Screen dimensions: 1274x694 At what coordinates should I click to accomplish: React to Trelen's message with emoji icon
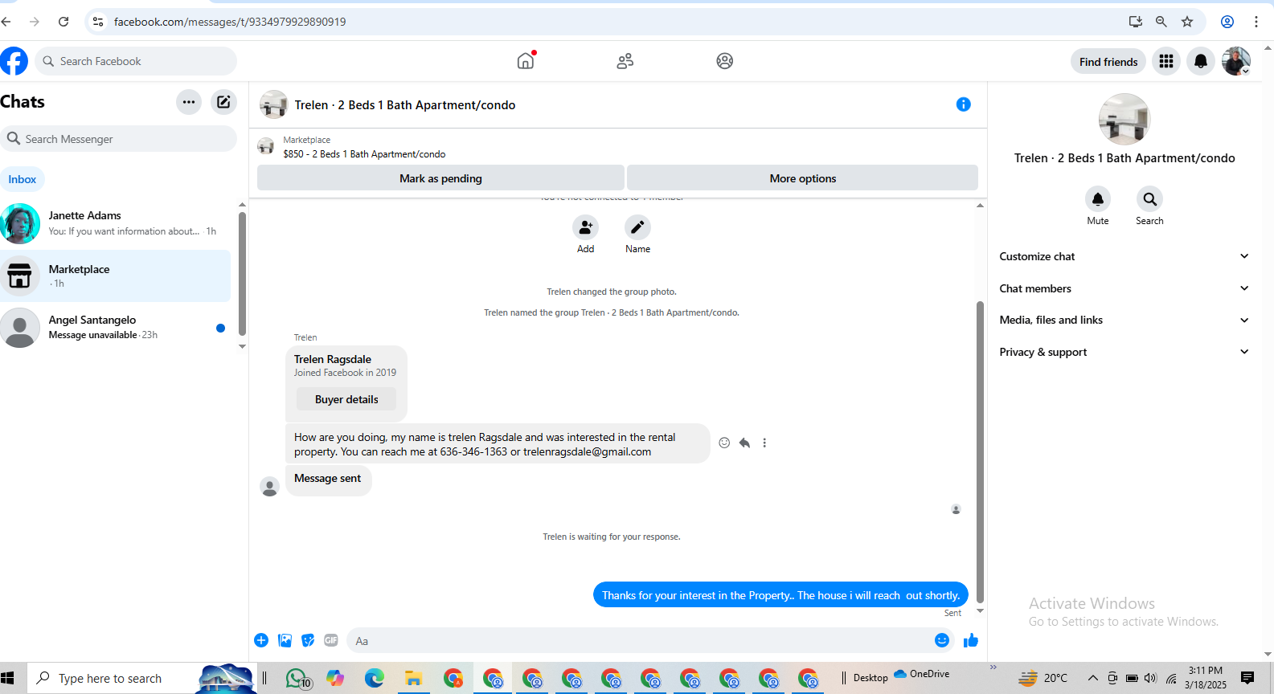pyautogui.click(x=724, y=443)
